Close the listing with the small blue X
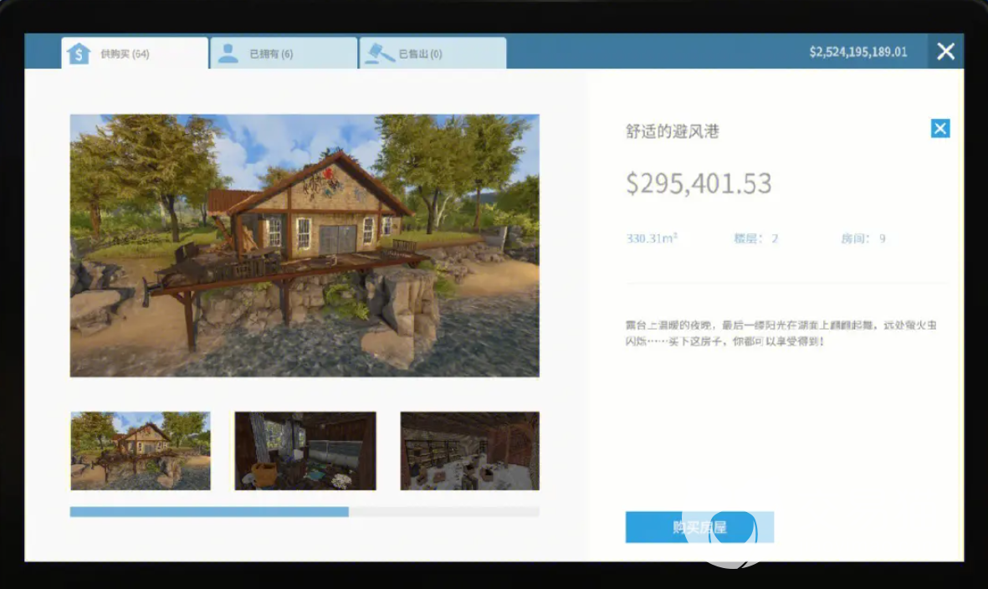 [940, 128]
